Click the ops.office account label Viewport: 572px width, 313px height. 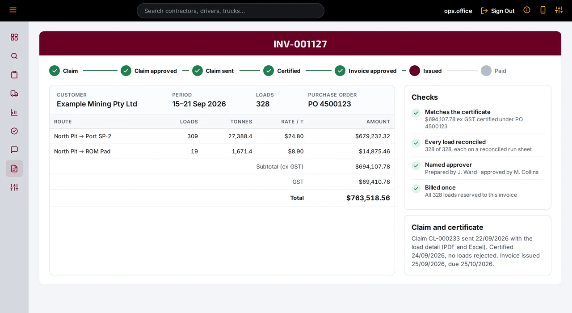458,11
